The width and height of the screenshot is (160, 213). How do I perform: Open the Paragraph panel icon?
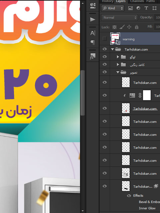(93, 42)
